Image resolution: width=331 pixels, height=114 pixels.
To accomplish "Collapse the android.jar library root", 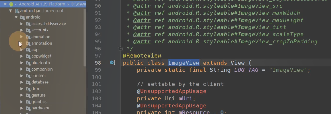I will pos(10,10).
